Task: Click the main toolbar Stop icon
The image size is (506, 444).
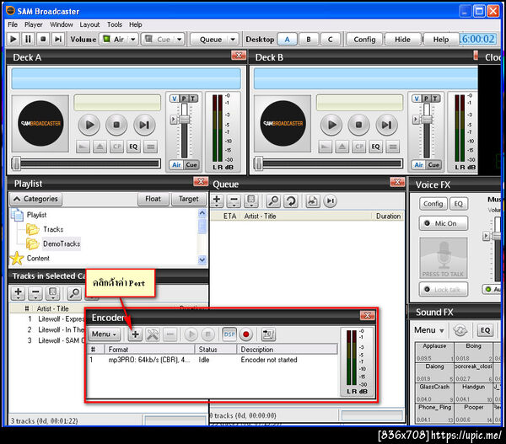Action: coord(43,39)
